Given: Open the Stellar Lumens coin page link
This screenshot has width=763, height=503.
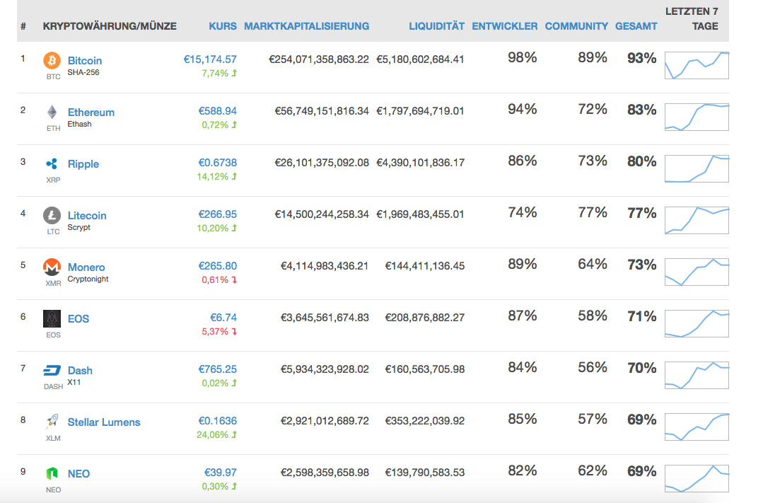Looking at the screenshot, I should [x=104, y=422].
